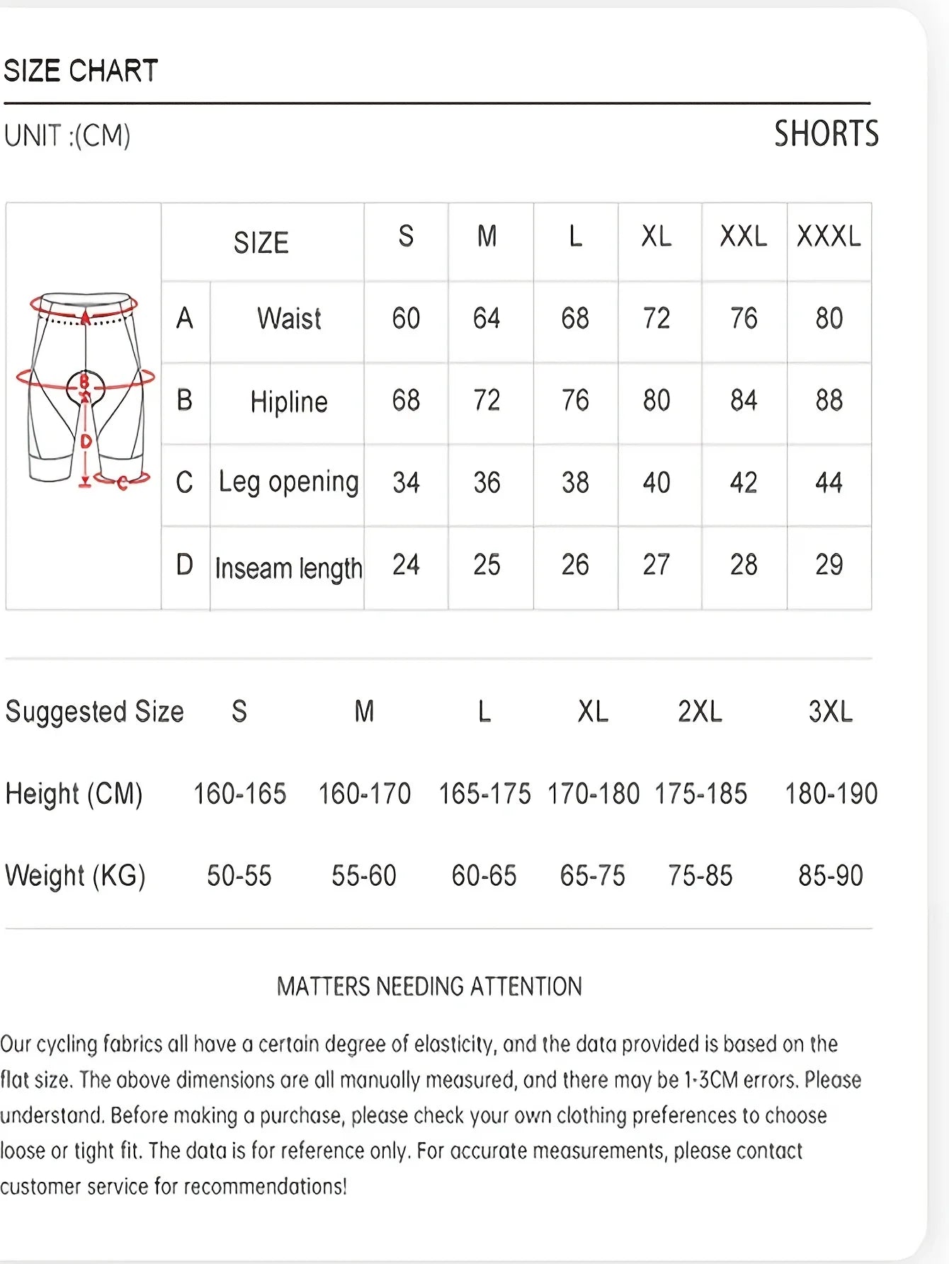Click the height range 170-180
Viewport: 949px width, 1264px height.
(x=593, y=794)
